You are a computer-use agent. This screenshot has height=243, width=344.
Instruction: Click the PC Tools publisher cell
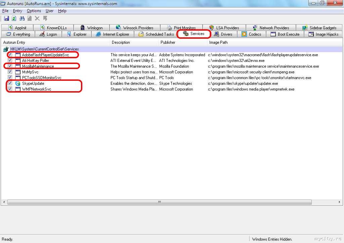pos(167,77)
